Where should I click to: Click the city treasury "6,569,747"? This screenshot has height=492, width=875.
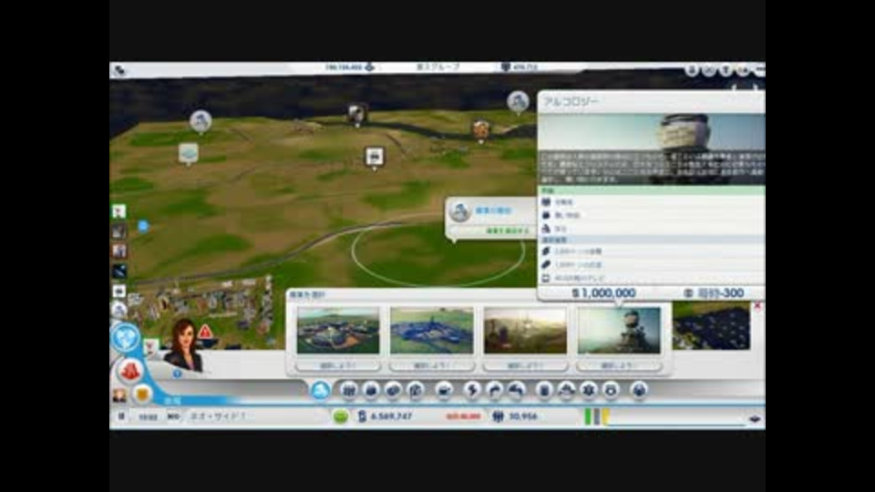click(x=392, y=416)
